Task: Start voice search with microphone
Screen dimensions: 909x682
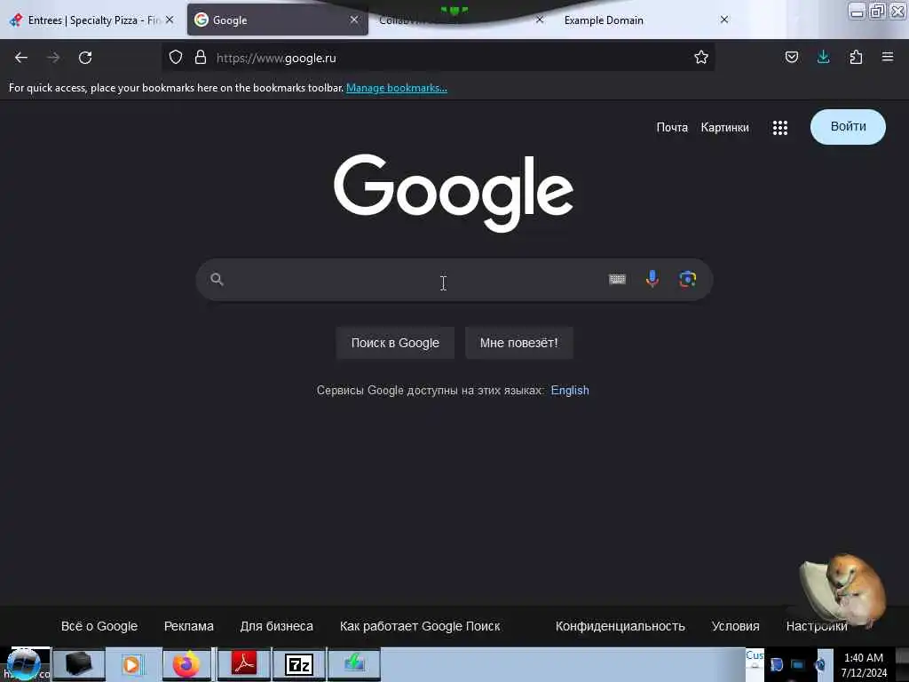Action: (x=652, y=279)
